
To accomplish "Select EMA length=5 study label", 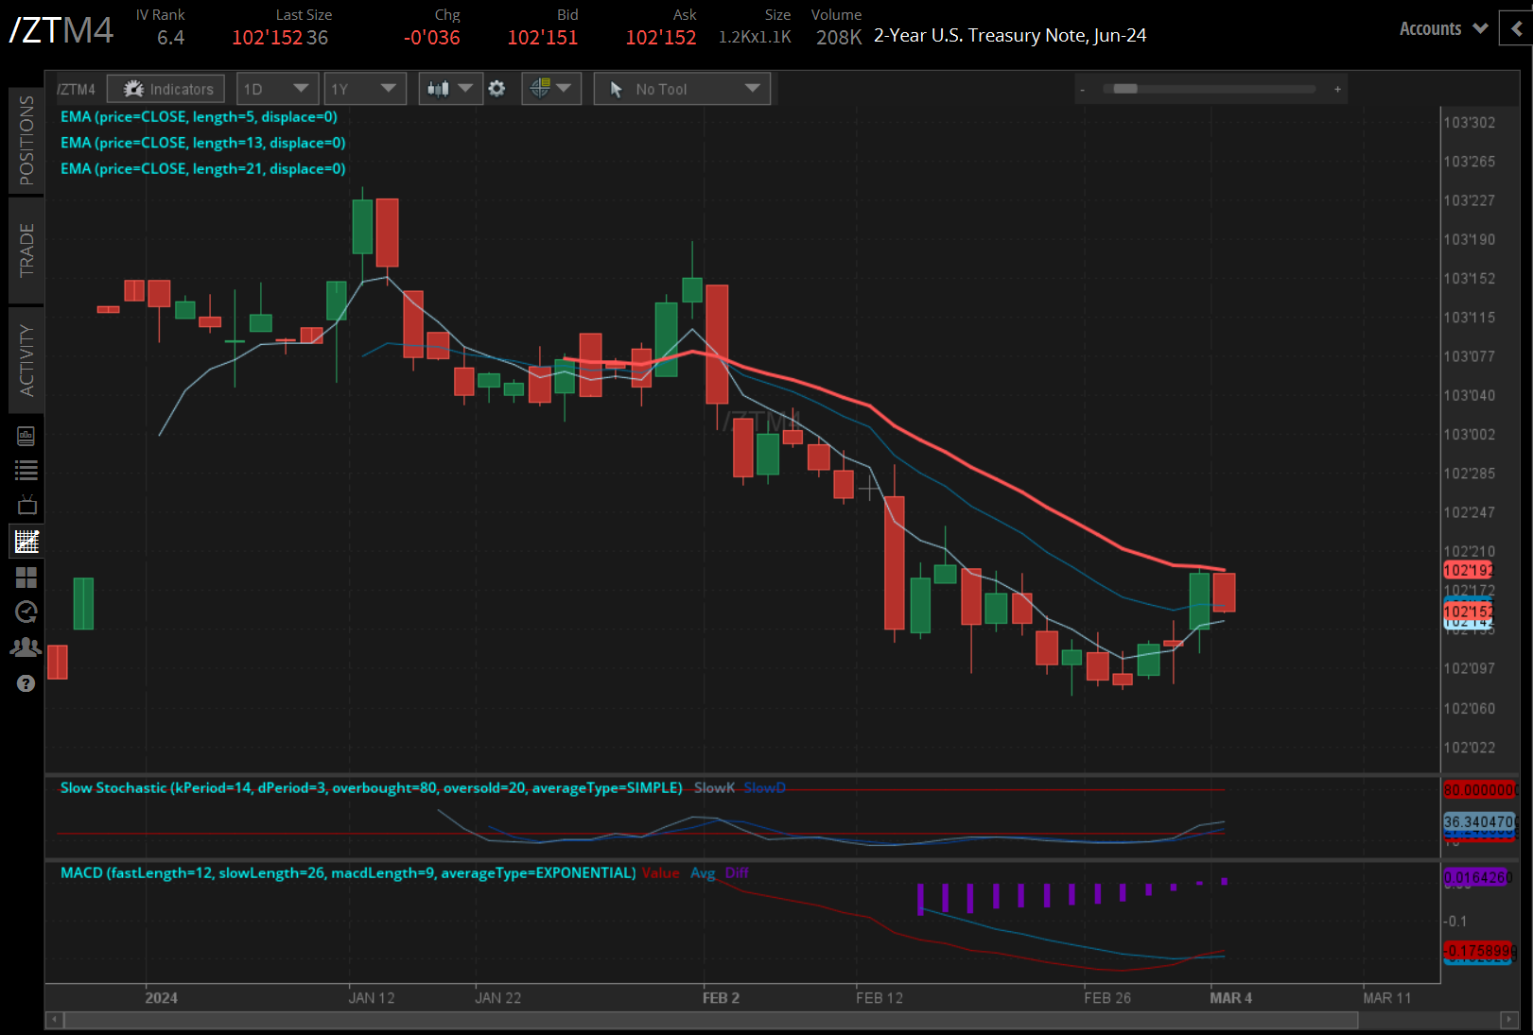I will click(199, 117).
